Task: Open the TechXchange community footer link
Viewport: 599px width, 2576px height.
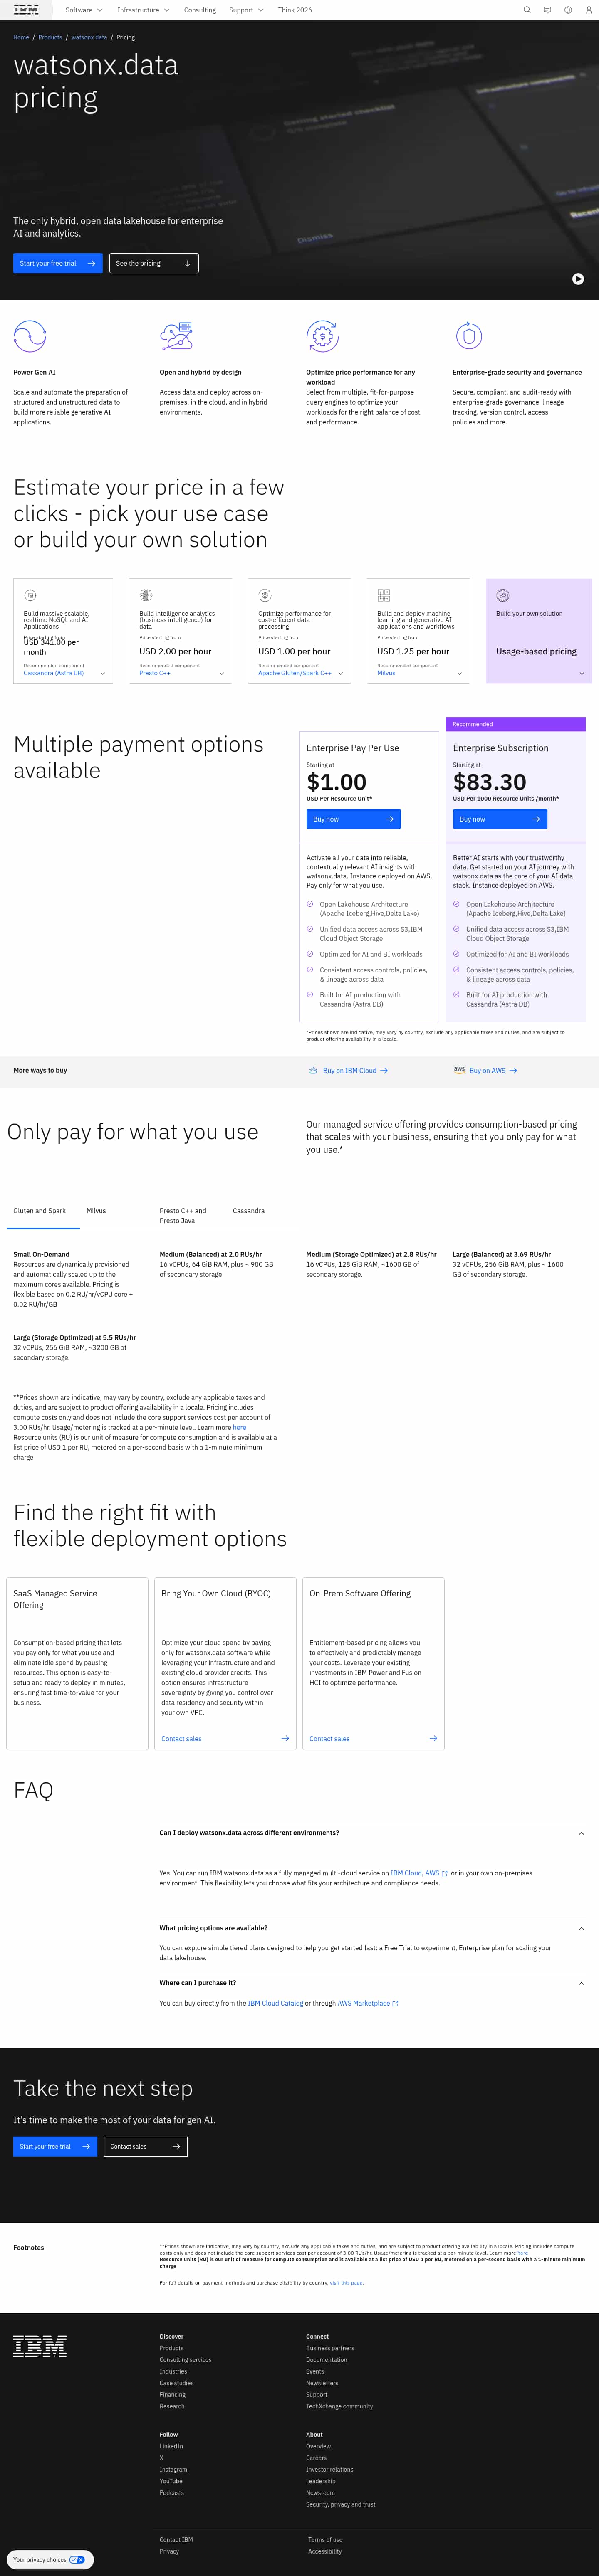Action: [x=339, y=2406]
